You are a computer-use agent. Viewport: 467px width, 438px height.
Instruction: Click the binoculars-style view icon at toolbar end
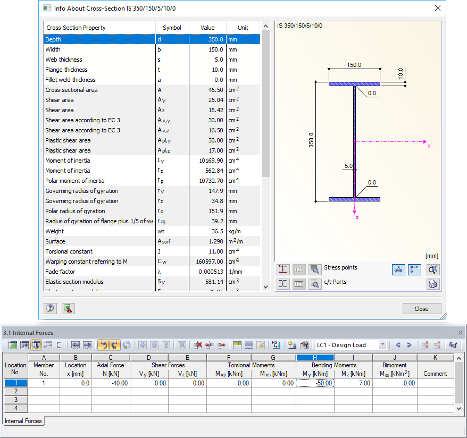tap(453, 345)
